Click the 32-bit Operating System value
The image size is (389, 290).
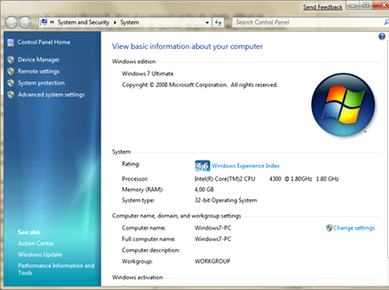pyautogui.click(x=226, y=200)
